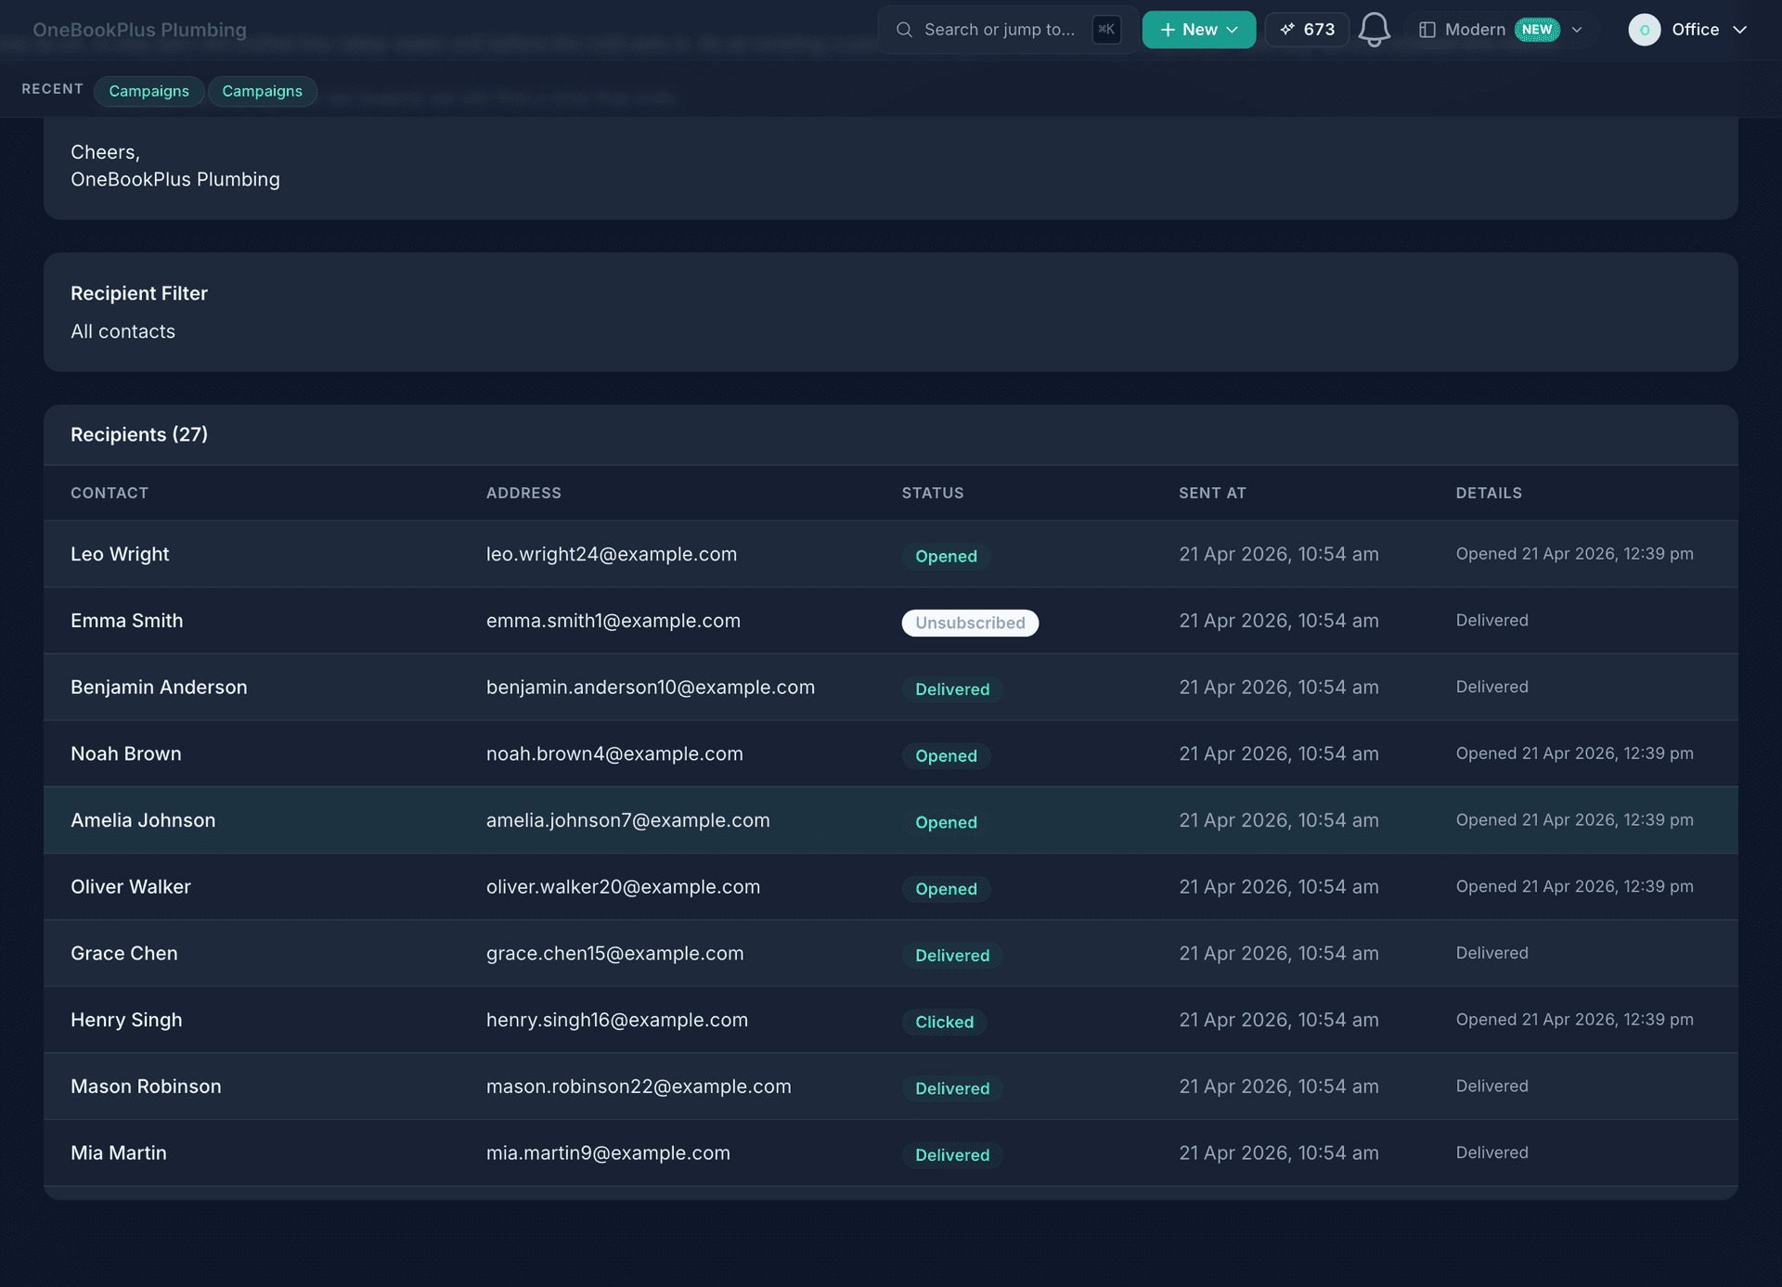Screen dimensions: 1782x1287
Task: Open contact Oliver Walker
Action: click(x=131, y=887)
